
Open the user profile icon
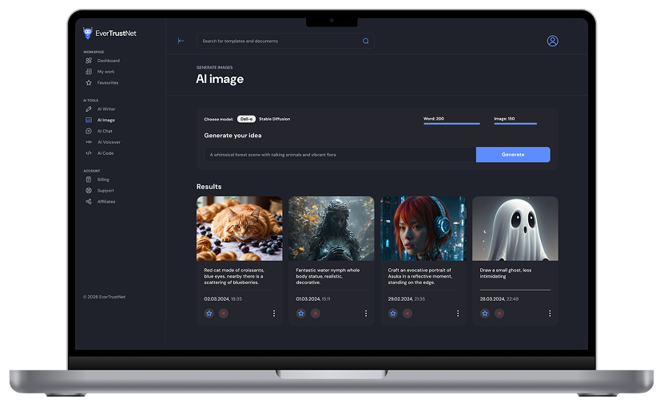coord(552,41)
